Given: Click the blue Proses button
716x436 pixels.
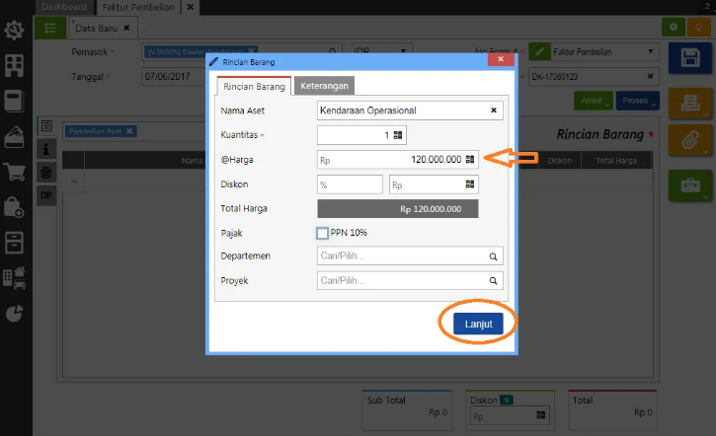Looking at the screenshot, I should [x=637, y=102].
